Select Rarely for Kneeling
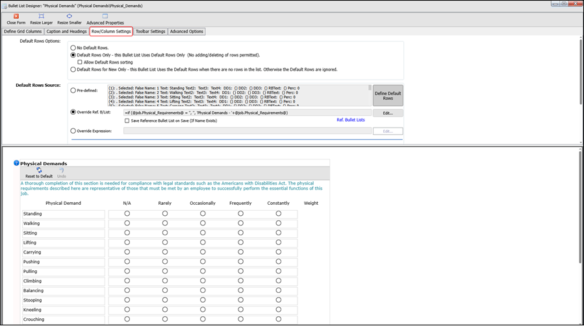584x326 pixels. pyautogui.click(x=165, y=310)
